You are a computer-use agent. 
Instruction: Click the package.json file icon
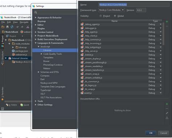click(13, 51)
